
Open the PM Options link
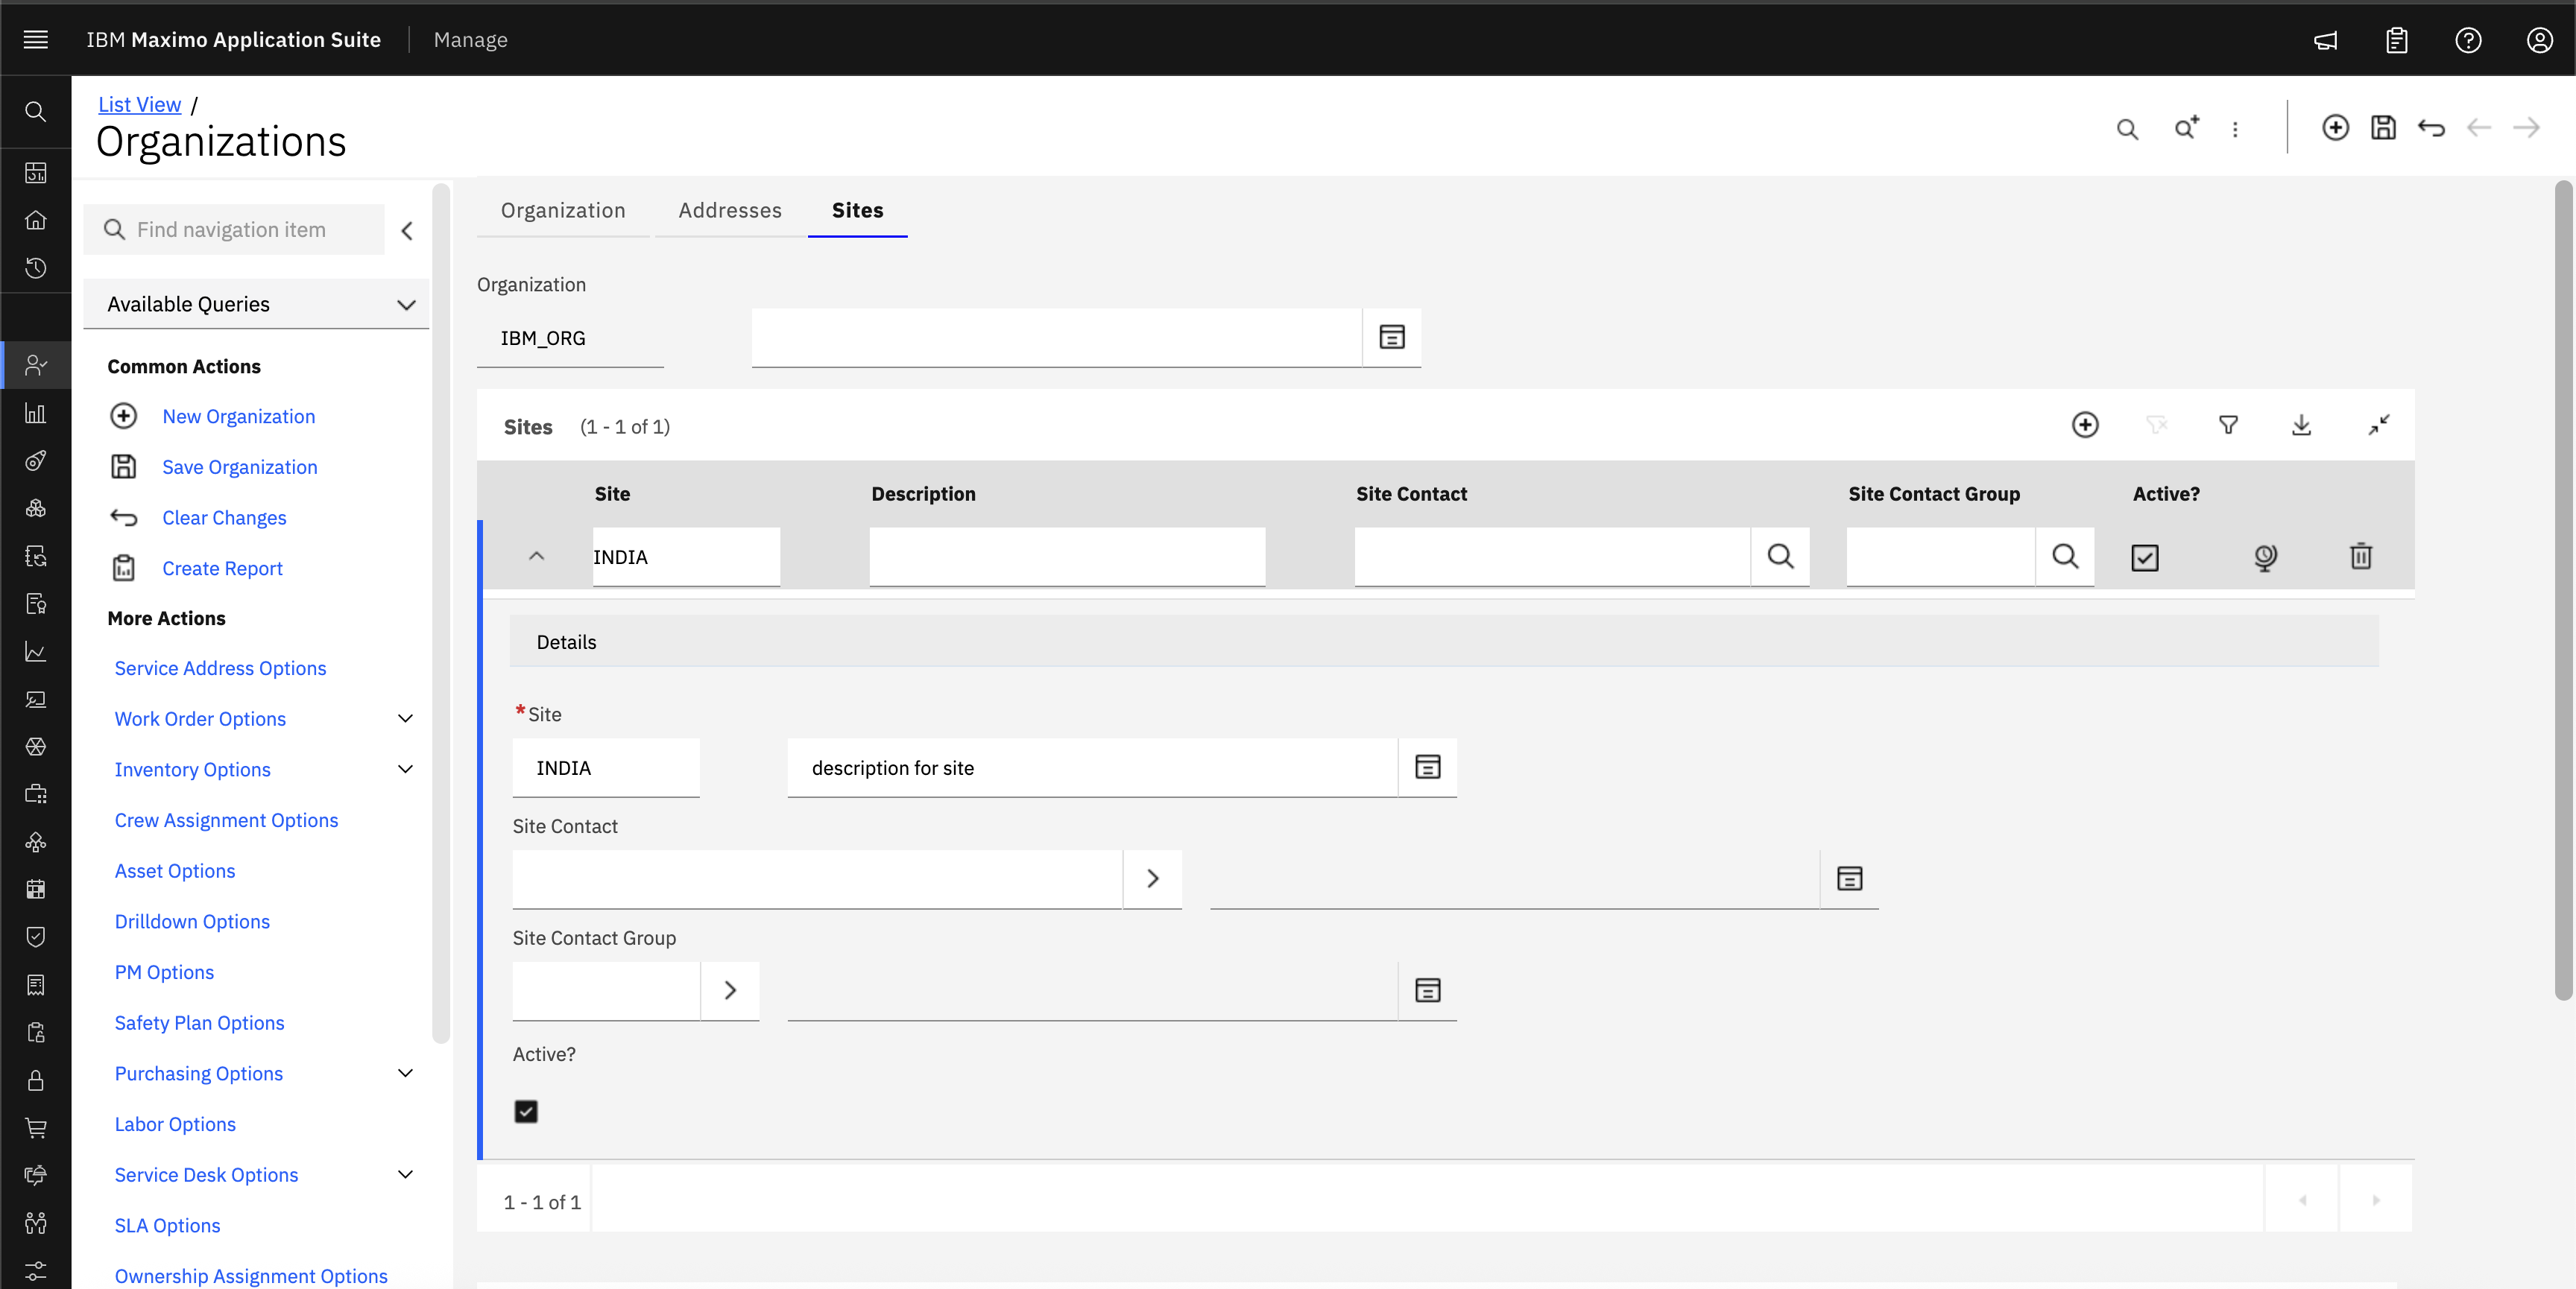165,972
